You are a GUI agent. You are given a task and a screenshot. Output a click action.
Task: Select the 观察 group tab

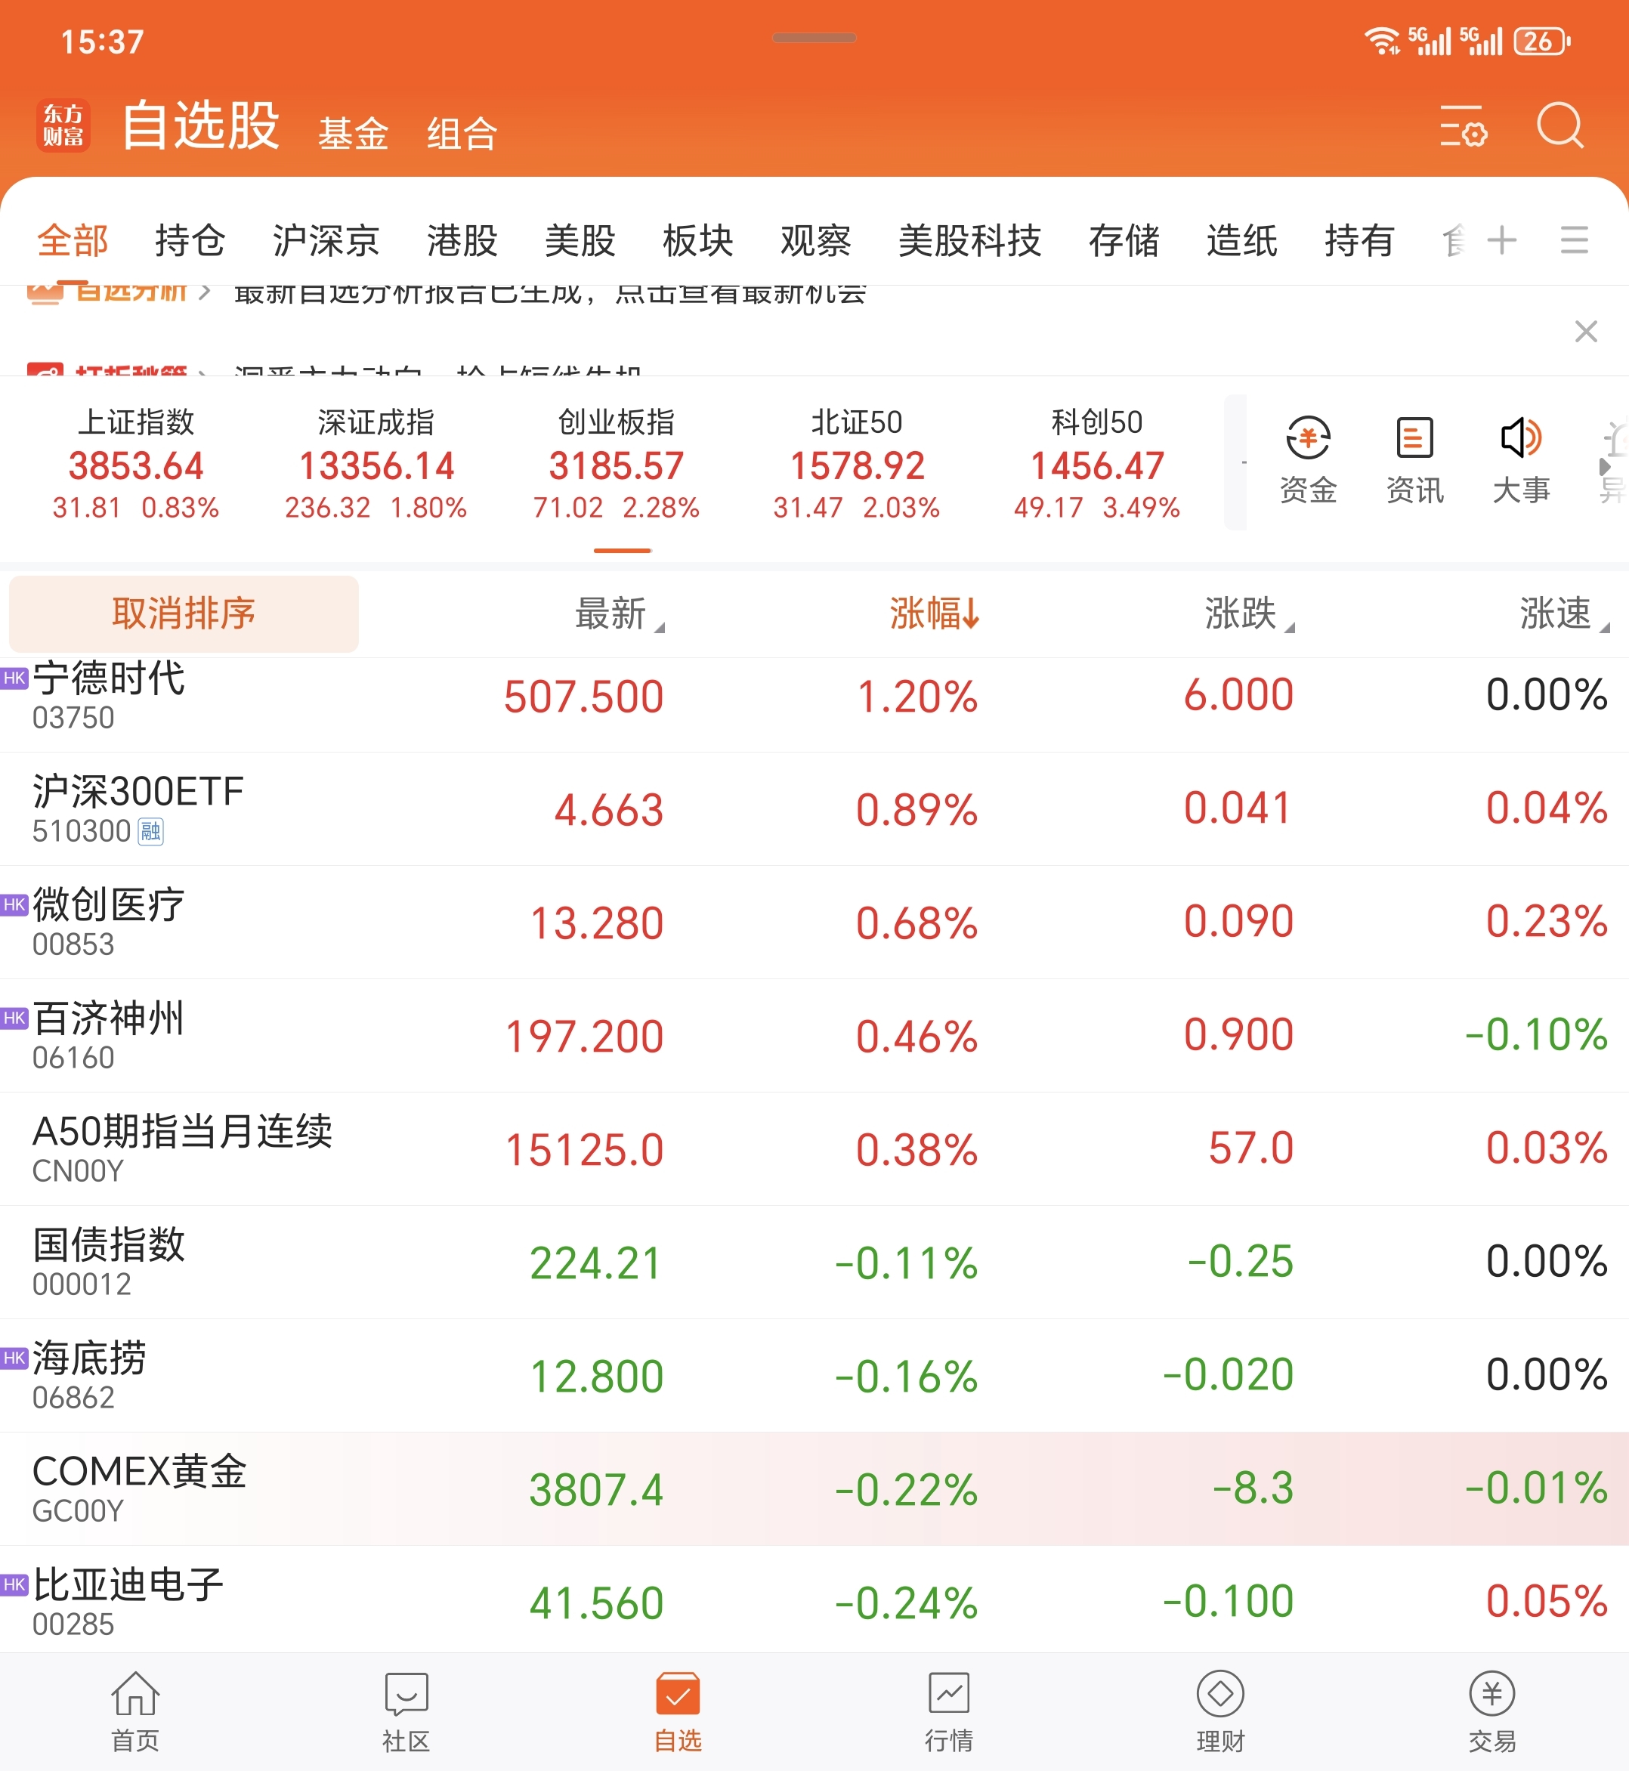pyautogui.click(x=815, y=240)
